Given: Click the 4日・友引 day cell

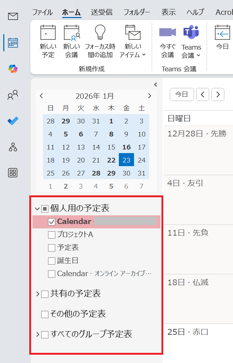Looking at the screenshot, I should [198, 200].
